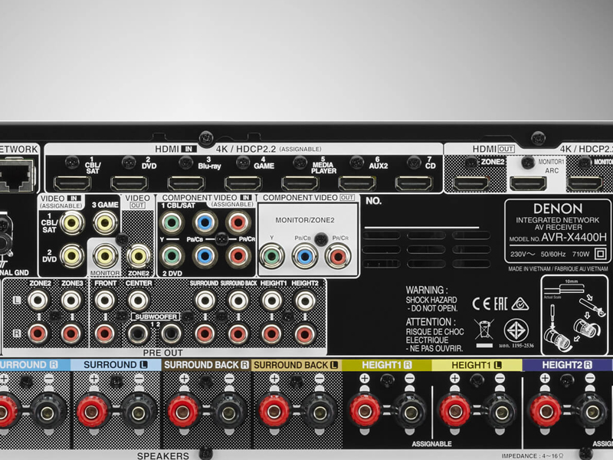This screenshot has height=460, width=613.
Task: Click the black HEIGHT1 L speaker terminal
Action: (501, 412)
